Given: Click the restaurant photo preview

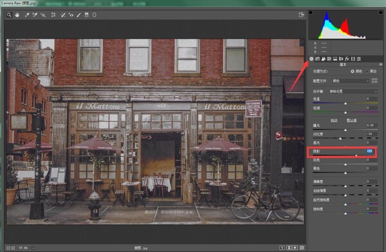Looking at the screenshot, I should point(155,131).
